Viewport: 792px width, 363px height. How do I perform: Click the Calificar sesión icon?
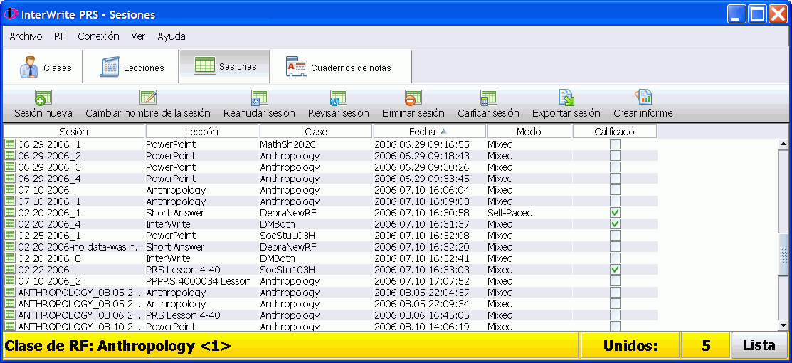(488, 98)
